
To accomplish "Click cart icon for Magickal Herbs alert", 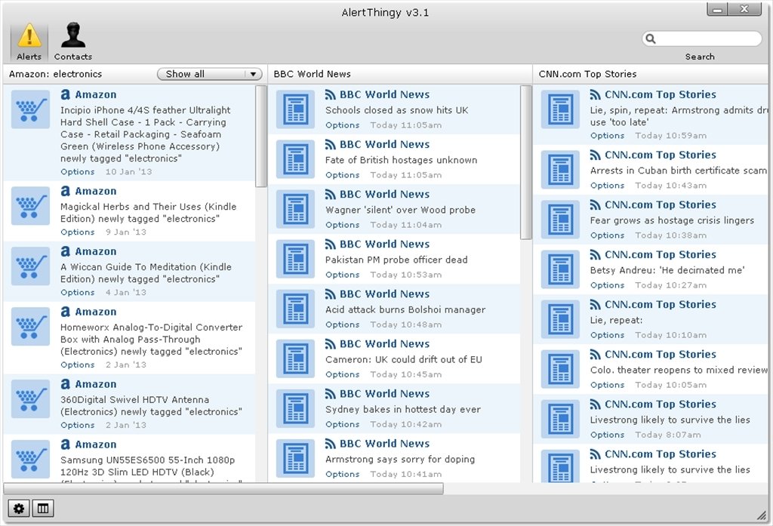I will [x=30, y=205].
